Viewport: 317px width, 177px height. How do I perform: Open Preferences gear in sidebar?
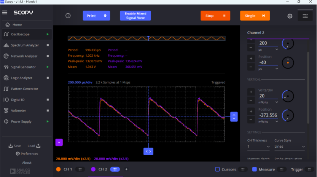(x=18, y=154)
